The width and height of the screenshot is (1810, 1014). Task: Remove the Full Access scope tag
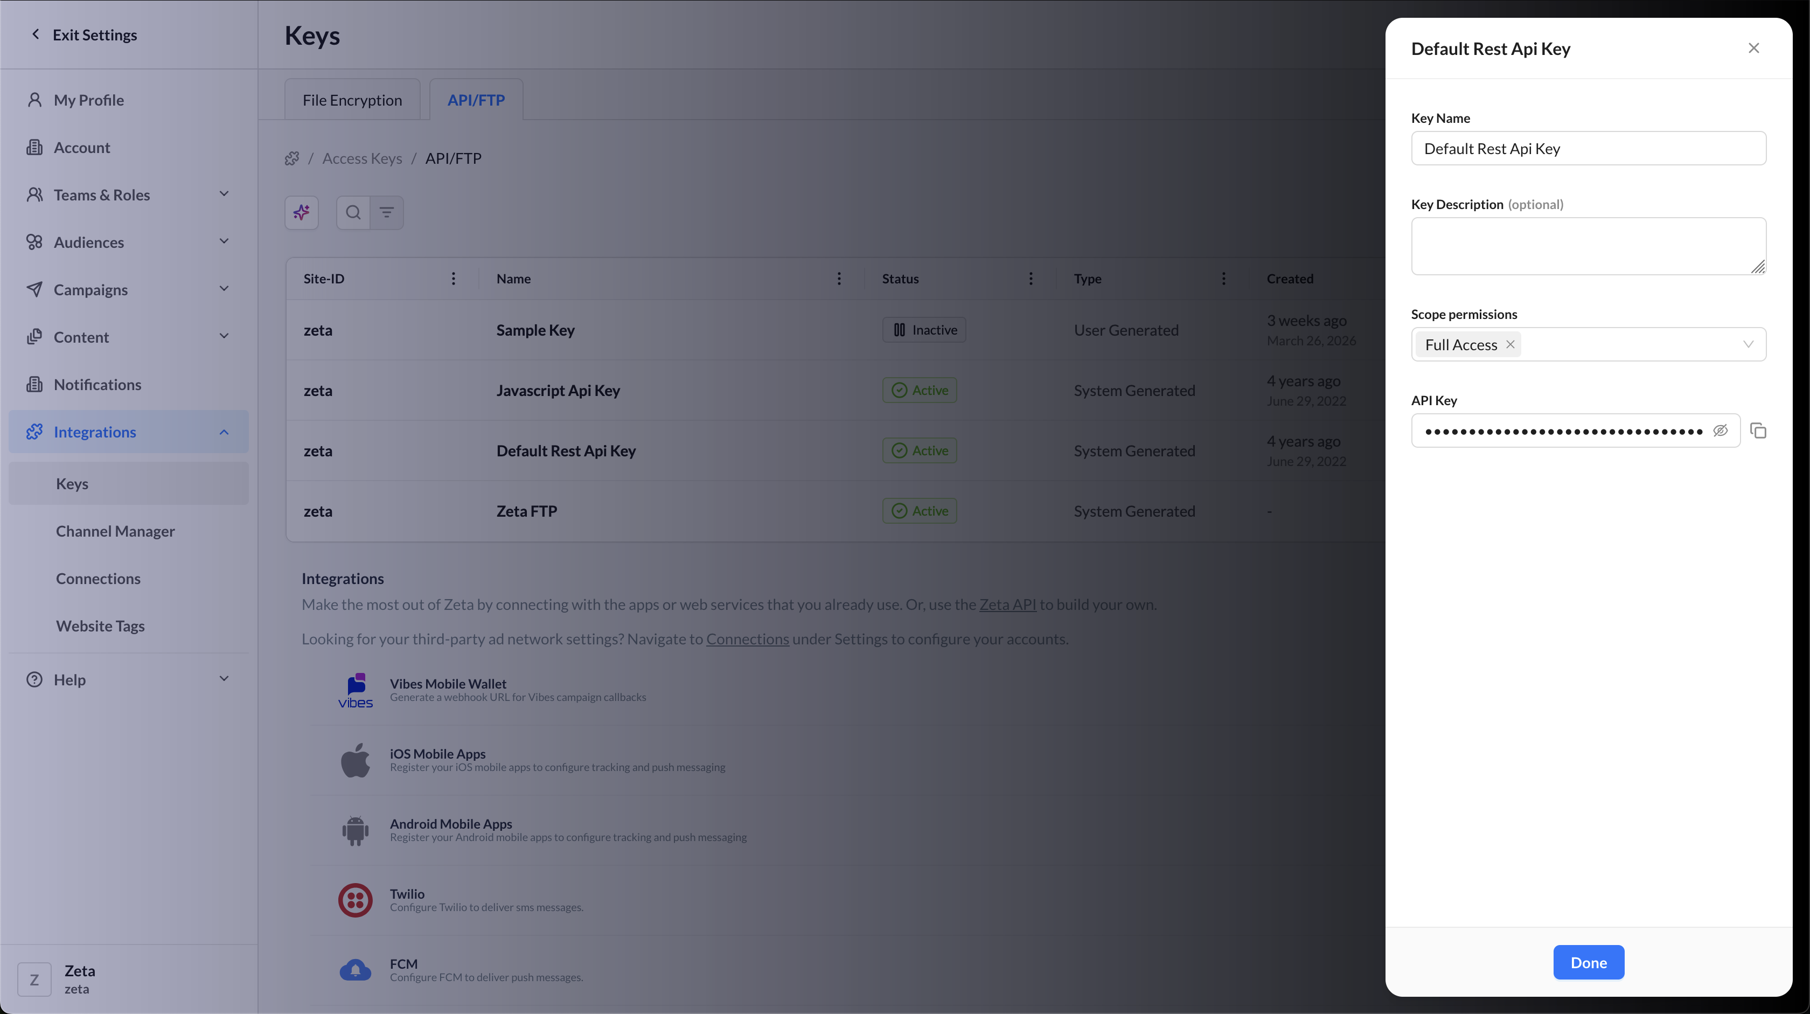click(x=1510, y=344)
